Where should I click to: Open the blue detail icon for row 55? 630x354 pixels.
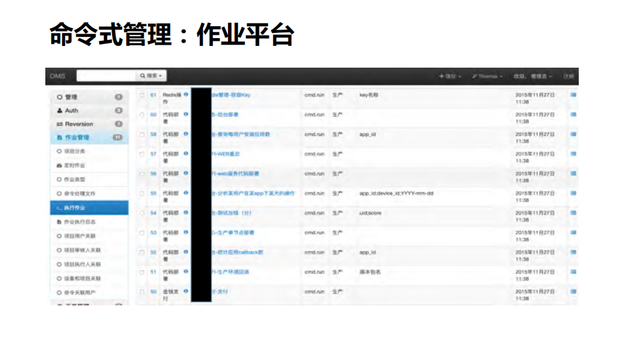[574, 193]
